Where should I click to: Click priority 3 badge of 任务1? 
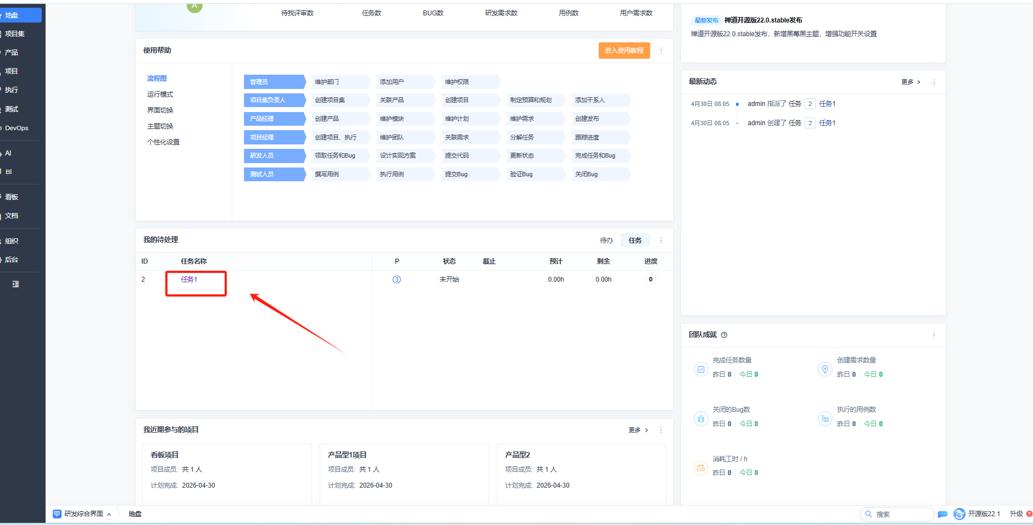coord(397,280)
